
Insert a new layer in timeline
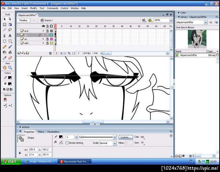pyautogui.click(x=19, y=53)
